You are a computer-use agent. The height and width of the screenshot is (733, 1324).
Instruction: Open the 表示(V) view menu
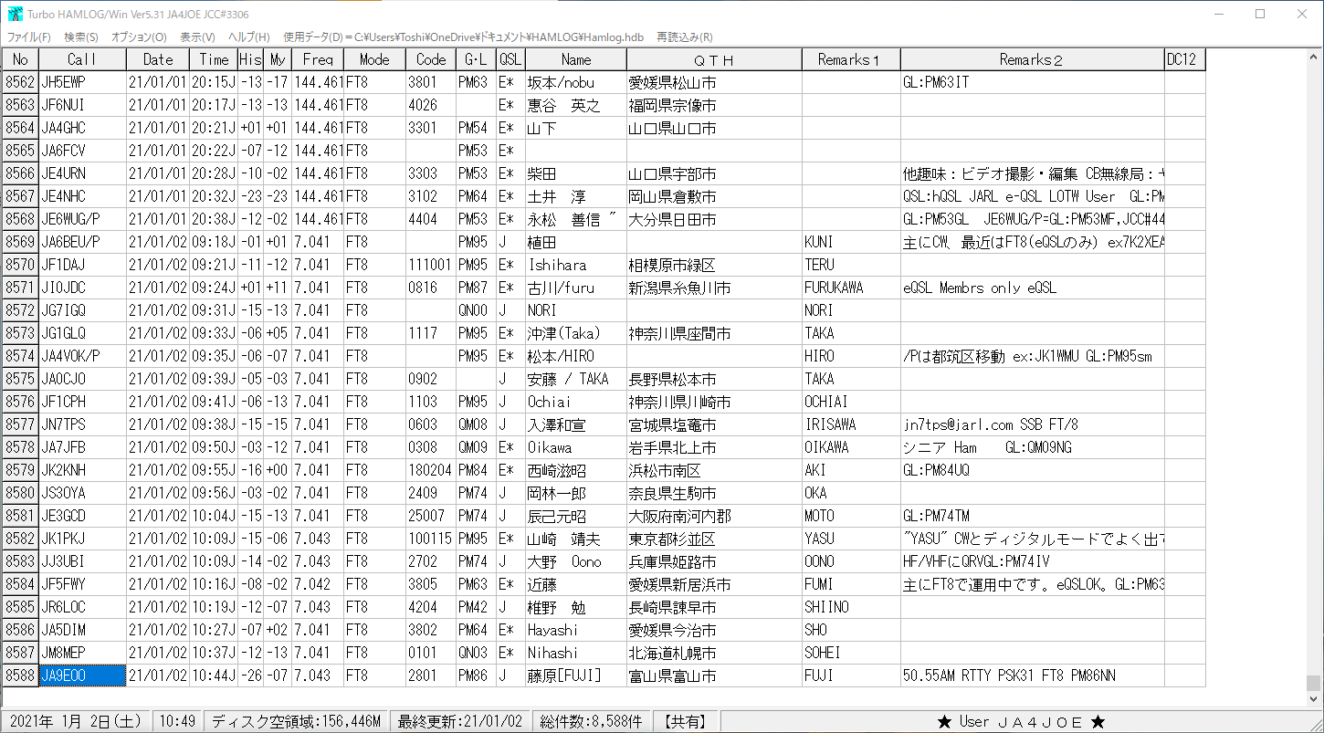197,37
